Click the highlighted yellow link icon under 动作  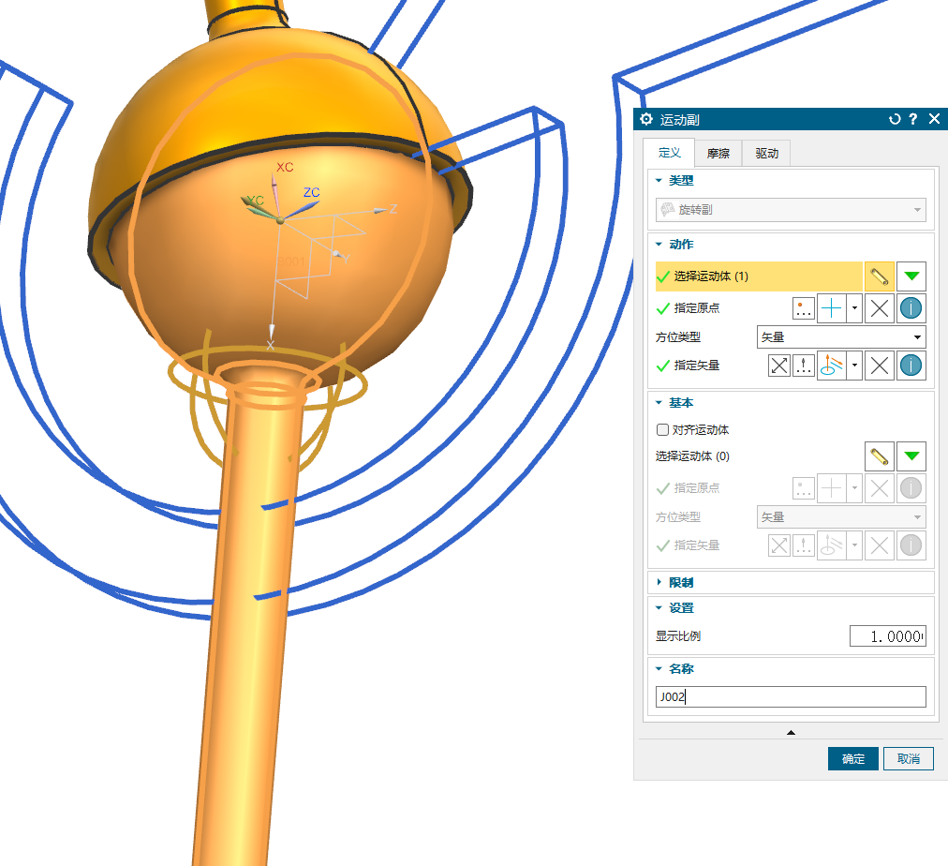(878, 276)
